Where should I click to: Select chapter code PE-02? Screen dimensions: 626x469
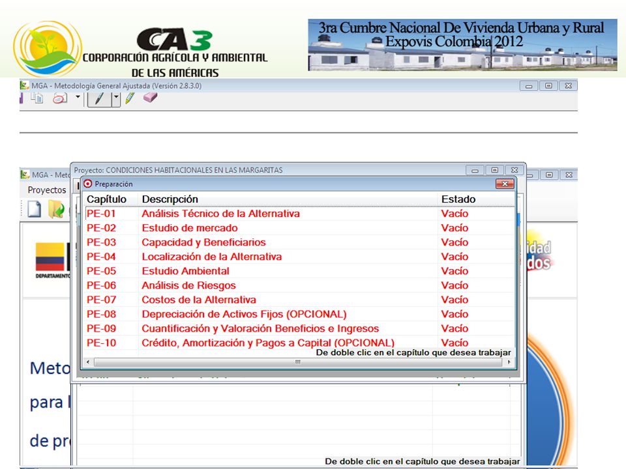click(x=102, y=228)
